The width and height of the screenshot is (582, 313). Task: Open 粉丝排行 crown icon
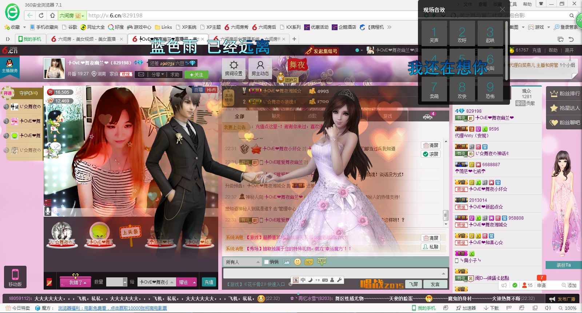[x=554, y=94]
